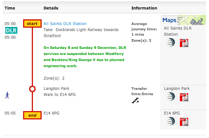Open PDF icon for All Saints DLR Station
The height and width of the screenshot is (138, 209).
(184, 43)
